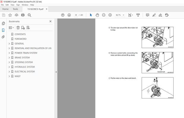This screenshot has height=118, width=184.
Task: Open the Sign menu
Action: (18, 5)
